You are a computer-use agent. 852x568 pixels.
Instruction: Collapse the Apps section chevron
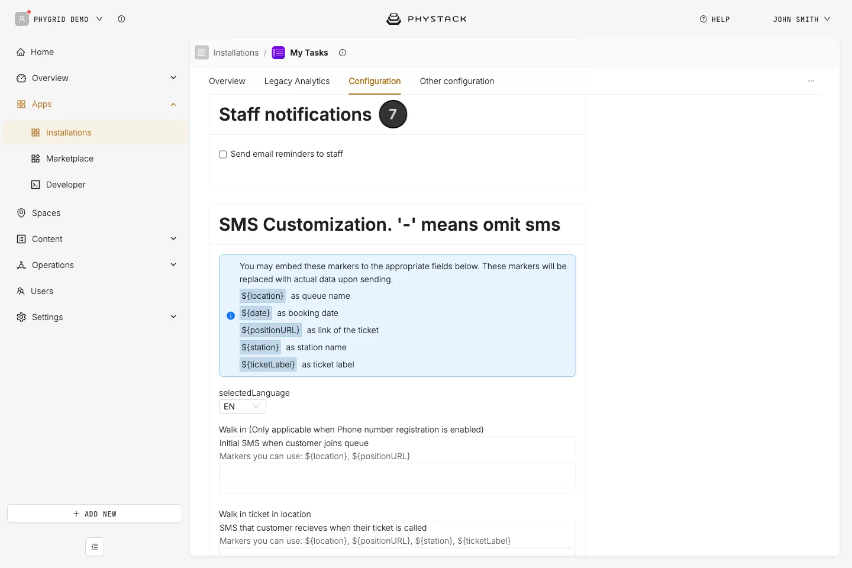pyautogui.click(x=173, y=104)
